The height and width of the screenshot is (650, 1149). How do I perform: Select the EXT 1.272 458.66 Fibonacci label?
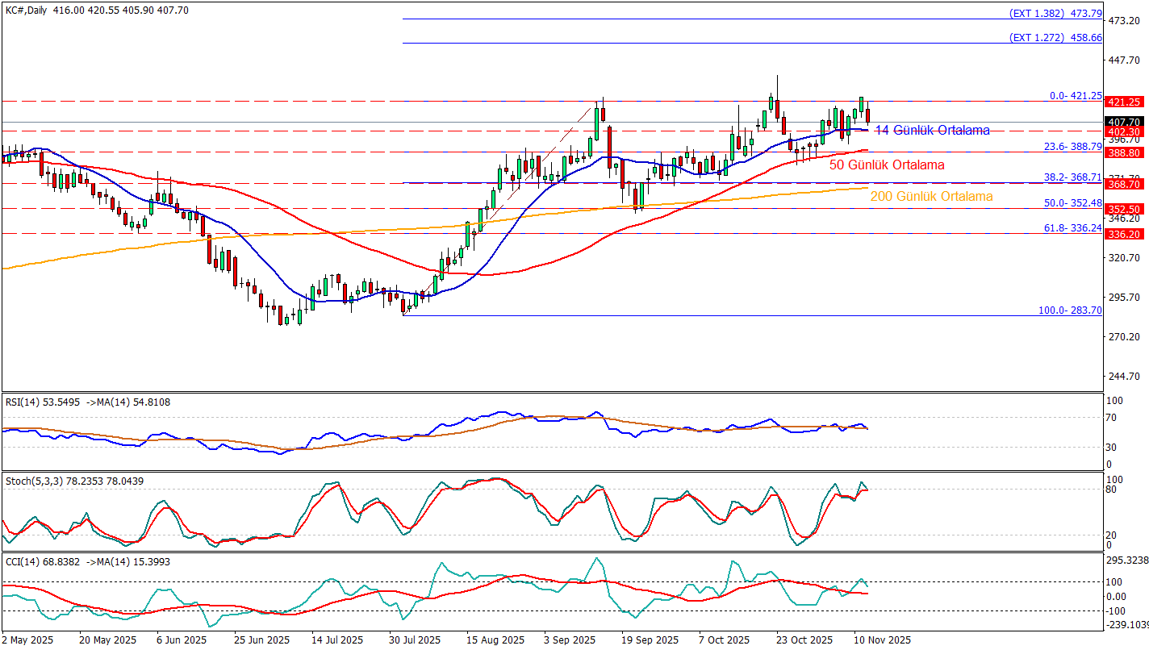point(1055,37)
